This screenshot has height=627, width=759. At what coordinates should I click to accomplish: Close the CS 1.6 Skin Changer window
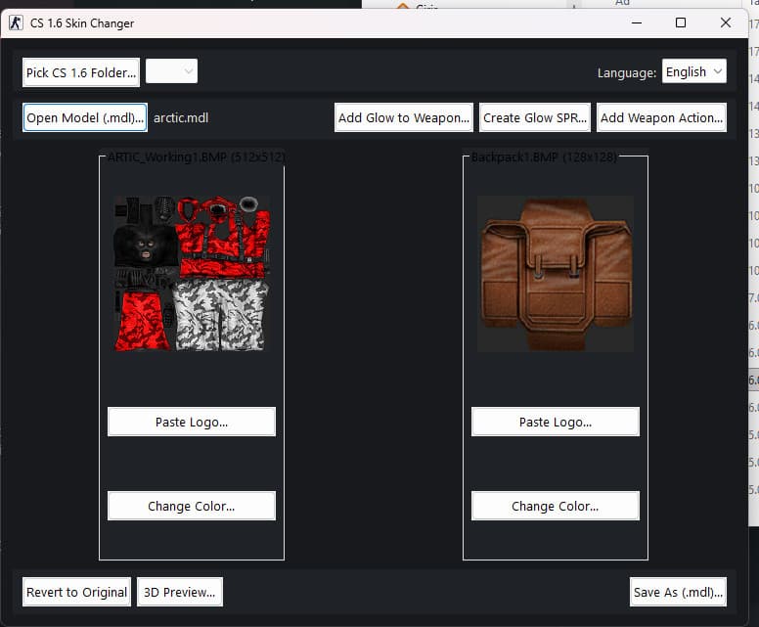pos(725,22)
